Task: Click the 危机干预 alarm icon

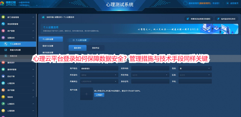Action: point(3,76)
